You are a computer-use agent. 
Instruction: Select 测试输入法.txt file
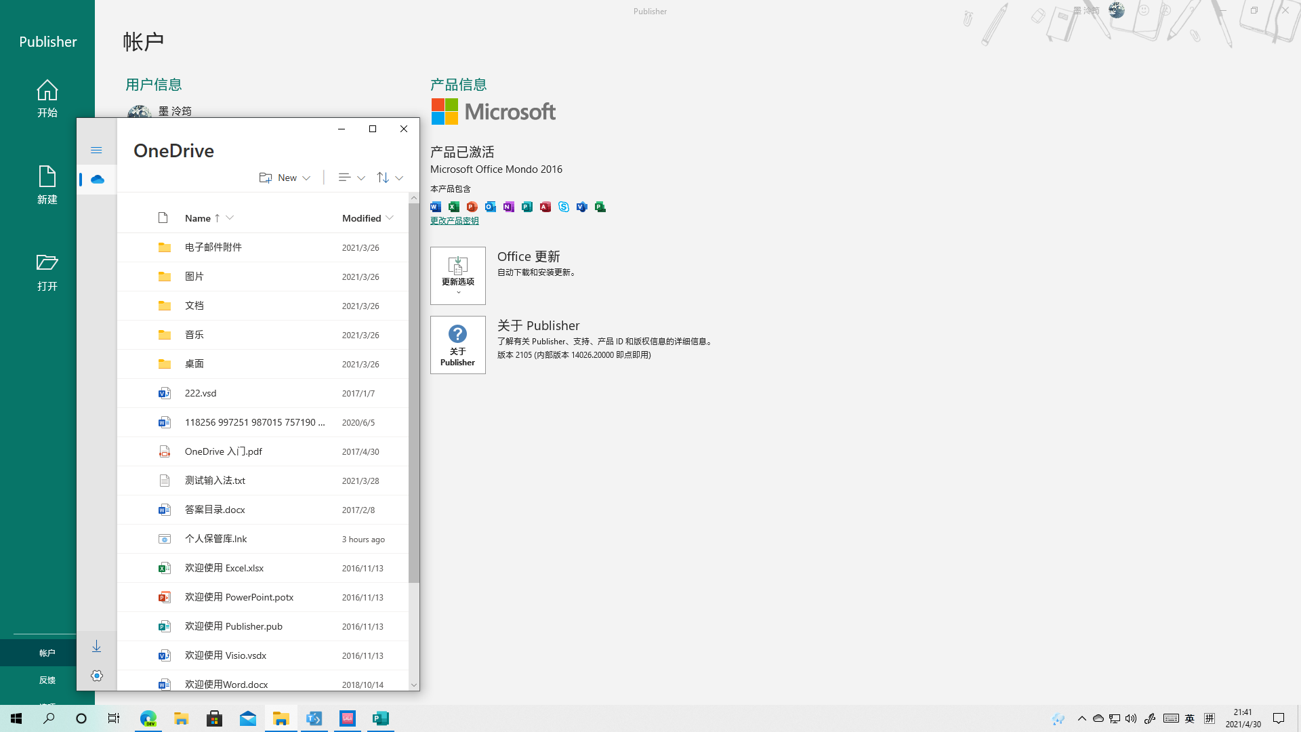click(x=263, y=481)
